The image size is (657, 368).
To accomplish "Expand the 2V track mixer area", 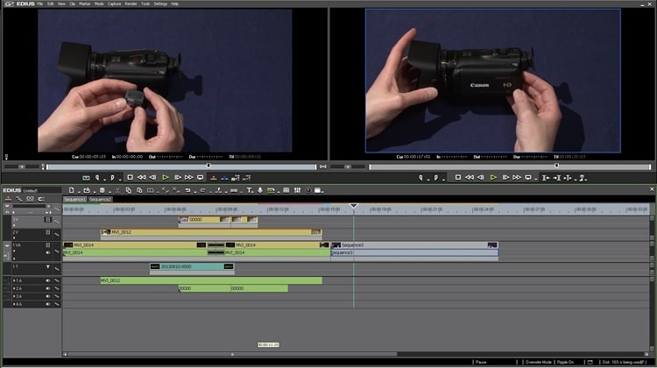I will tap(14, 238).
